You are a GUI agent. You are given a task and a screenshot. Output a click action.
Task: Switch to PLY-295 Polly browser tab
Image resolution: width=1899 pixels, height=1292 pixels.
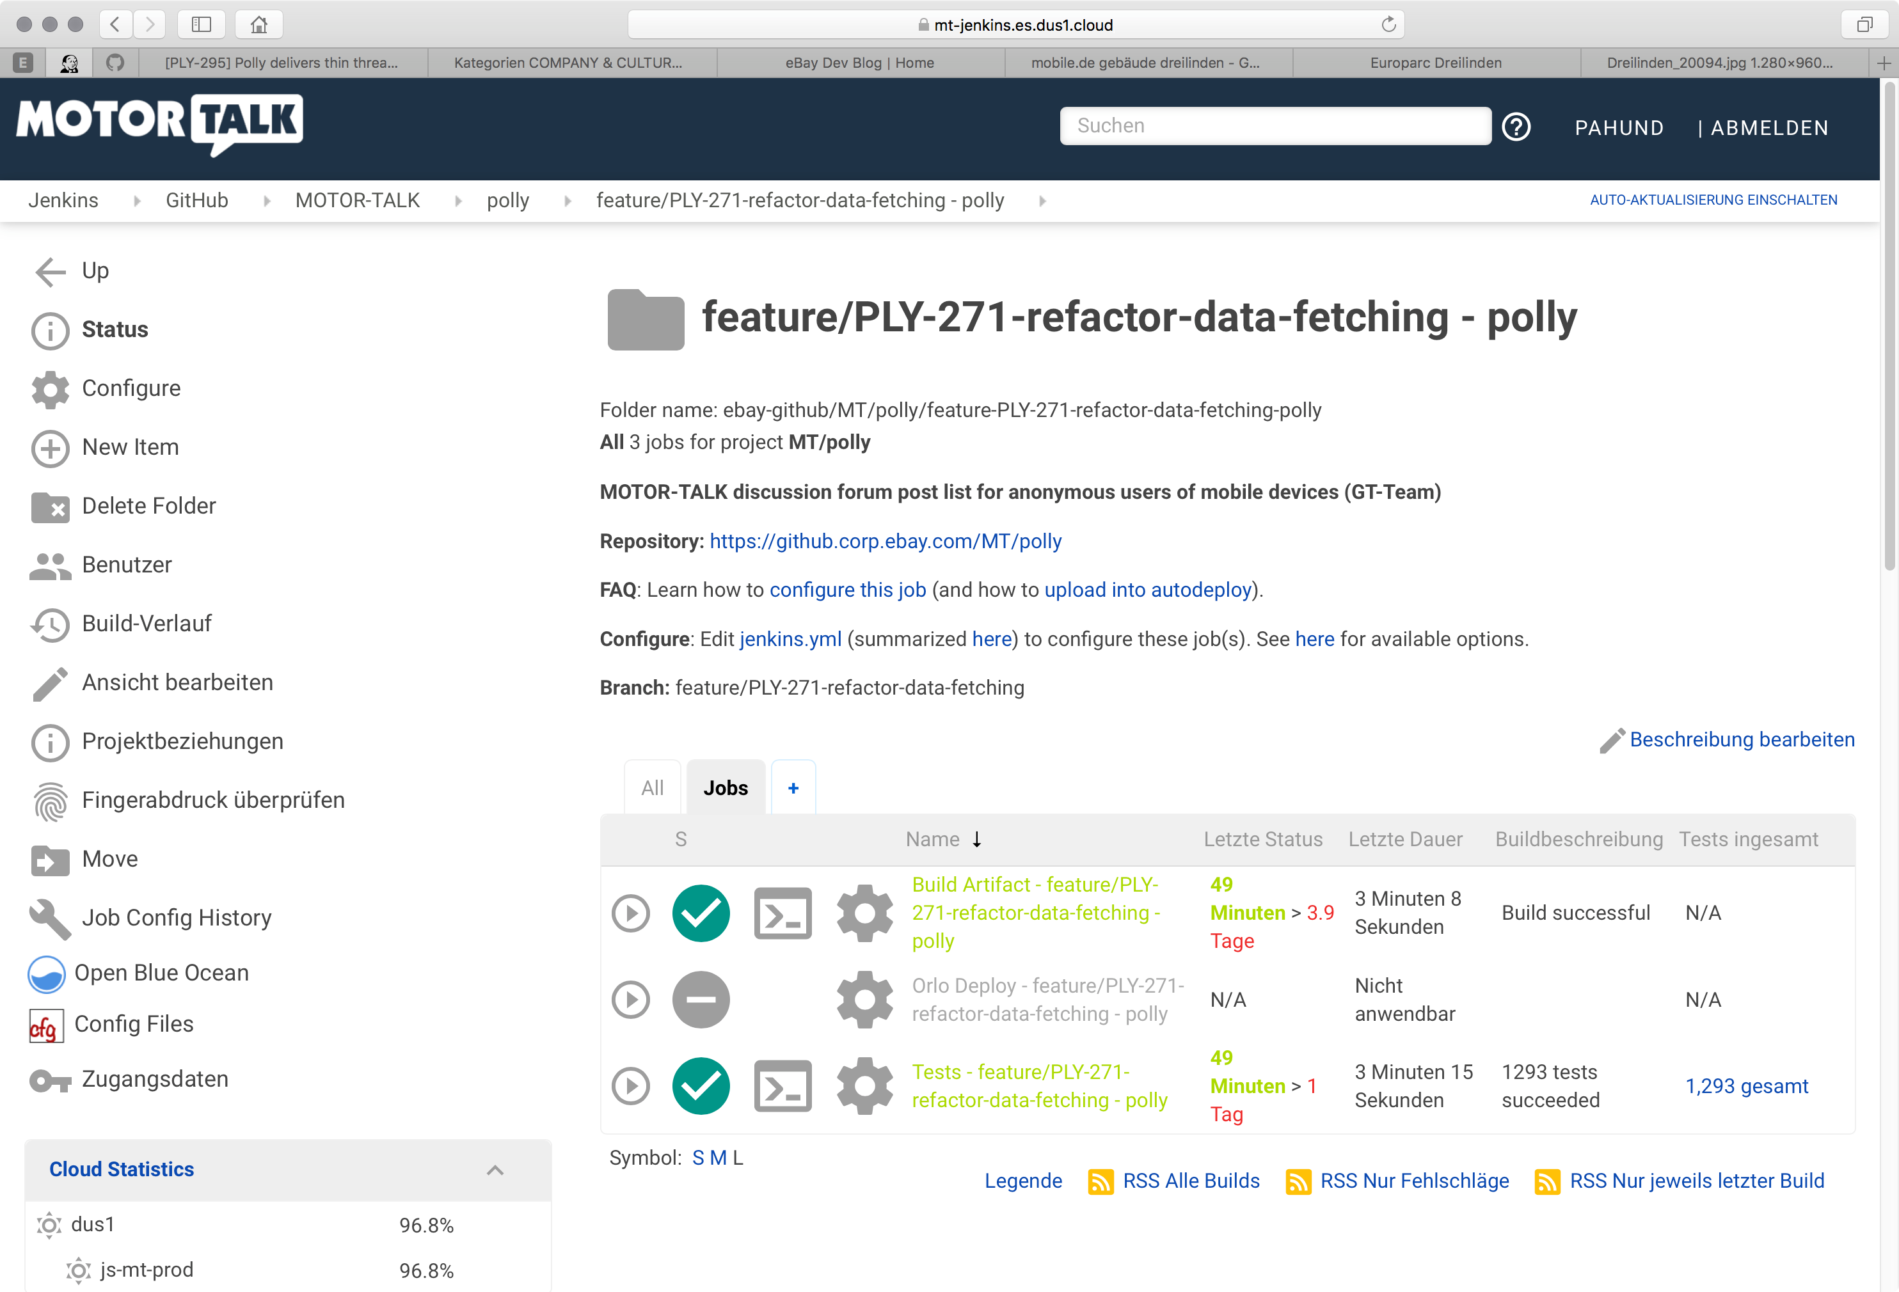(x=283, y=63)
